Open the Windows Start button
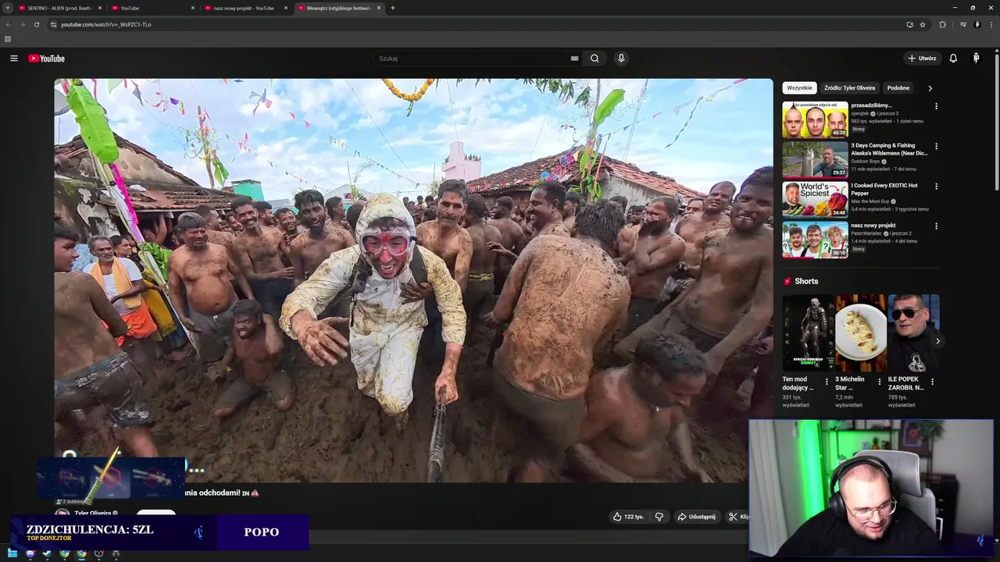 pos(12,553)
